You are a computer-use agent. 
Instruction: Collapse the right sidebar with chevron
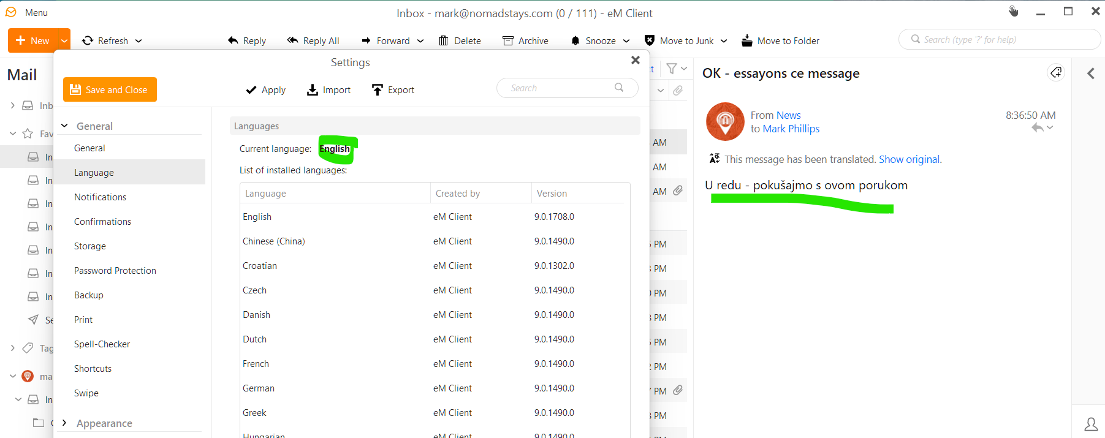[x=1090, y=74]
